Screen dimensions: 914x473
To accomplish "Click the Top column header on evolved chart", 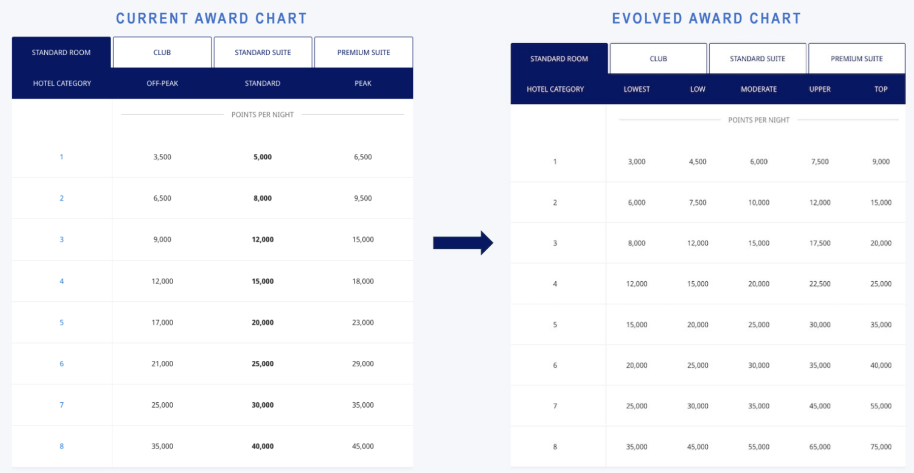I will [881, 89].
